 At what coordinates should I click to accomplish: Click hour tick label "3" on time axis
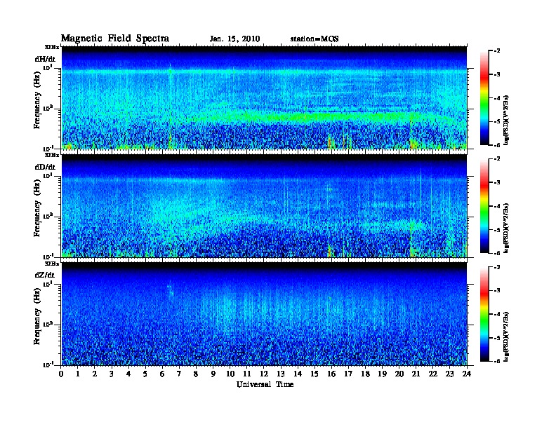pyautogui.click(x=112, y=374)
